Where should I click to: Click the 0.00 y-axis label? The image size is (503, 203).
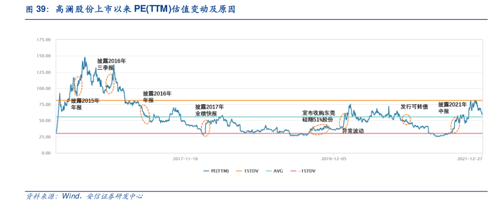pos(46,153)
